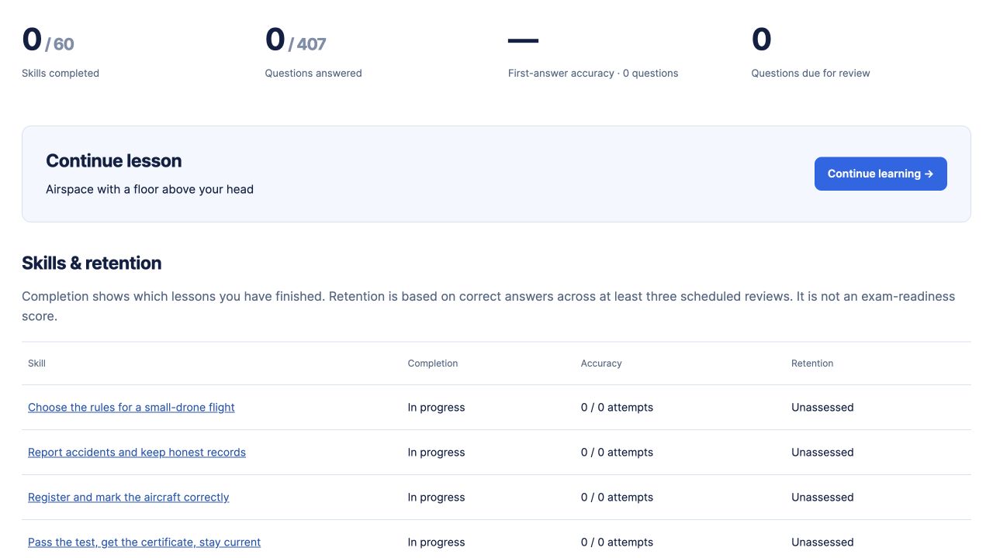
Task: Open 'Pass the test, get the certificate' link
Action: click(x=144, y=542)
